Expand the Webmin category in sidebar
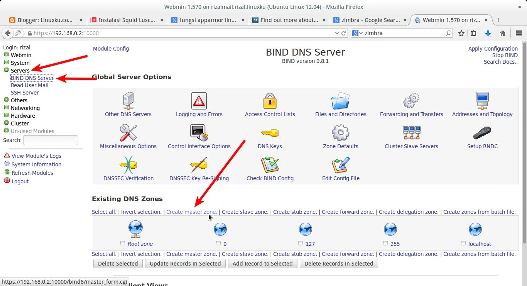Screen dimensions: 527x286 [6, 55]
